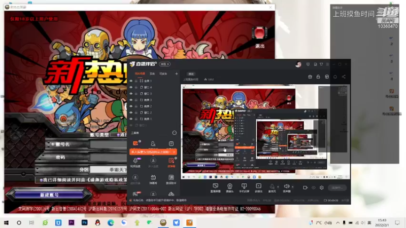The image size is (406, 228).
Task: Open the Windows Start menu
Action: [x=6, y=222]
